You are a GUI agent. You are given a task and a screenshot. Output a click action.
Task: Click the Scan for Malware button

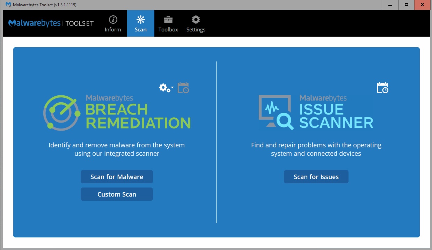point(117,177)
